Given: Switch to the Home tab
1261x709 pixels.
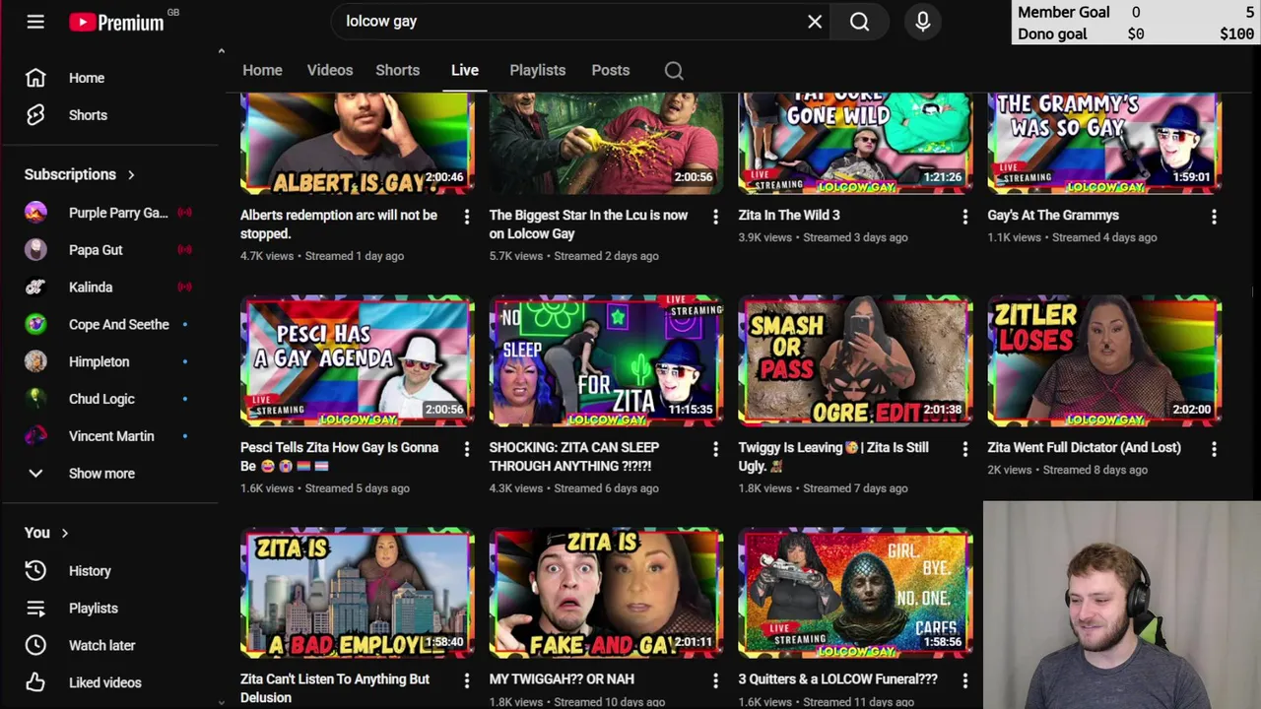Looking at the screenshot, I should click(x=262, y=71).
